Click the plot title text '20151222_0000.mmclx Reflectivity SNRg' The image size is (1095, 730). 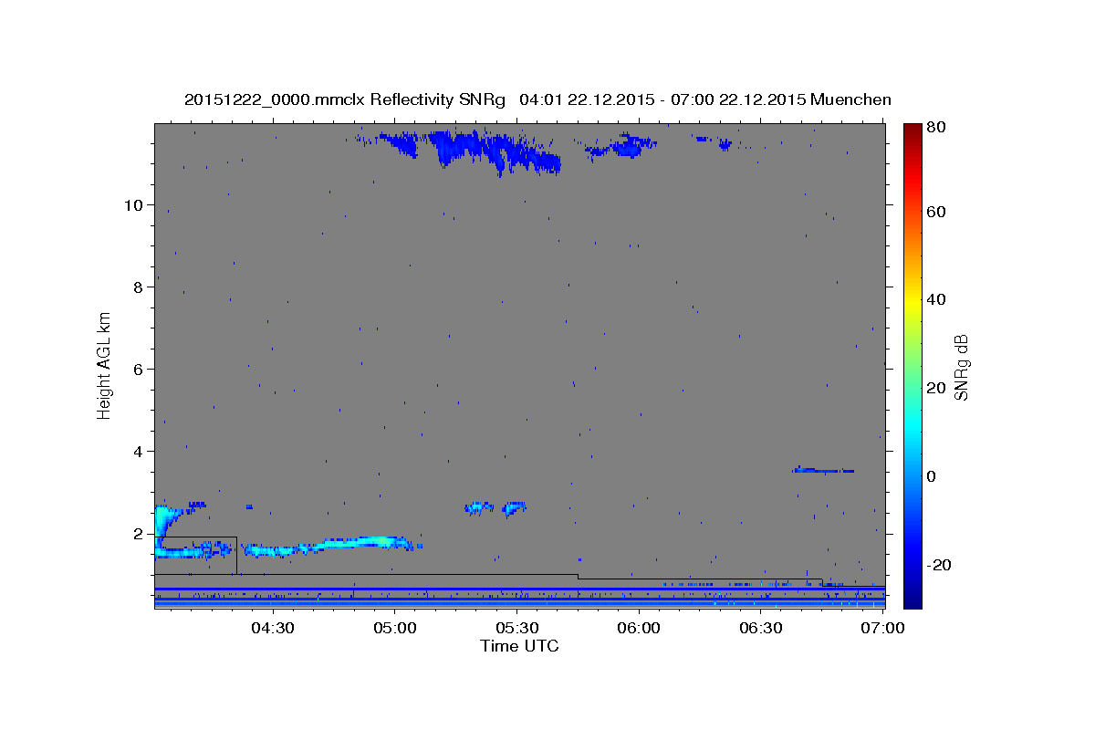tap(344, 99)
